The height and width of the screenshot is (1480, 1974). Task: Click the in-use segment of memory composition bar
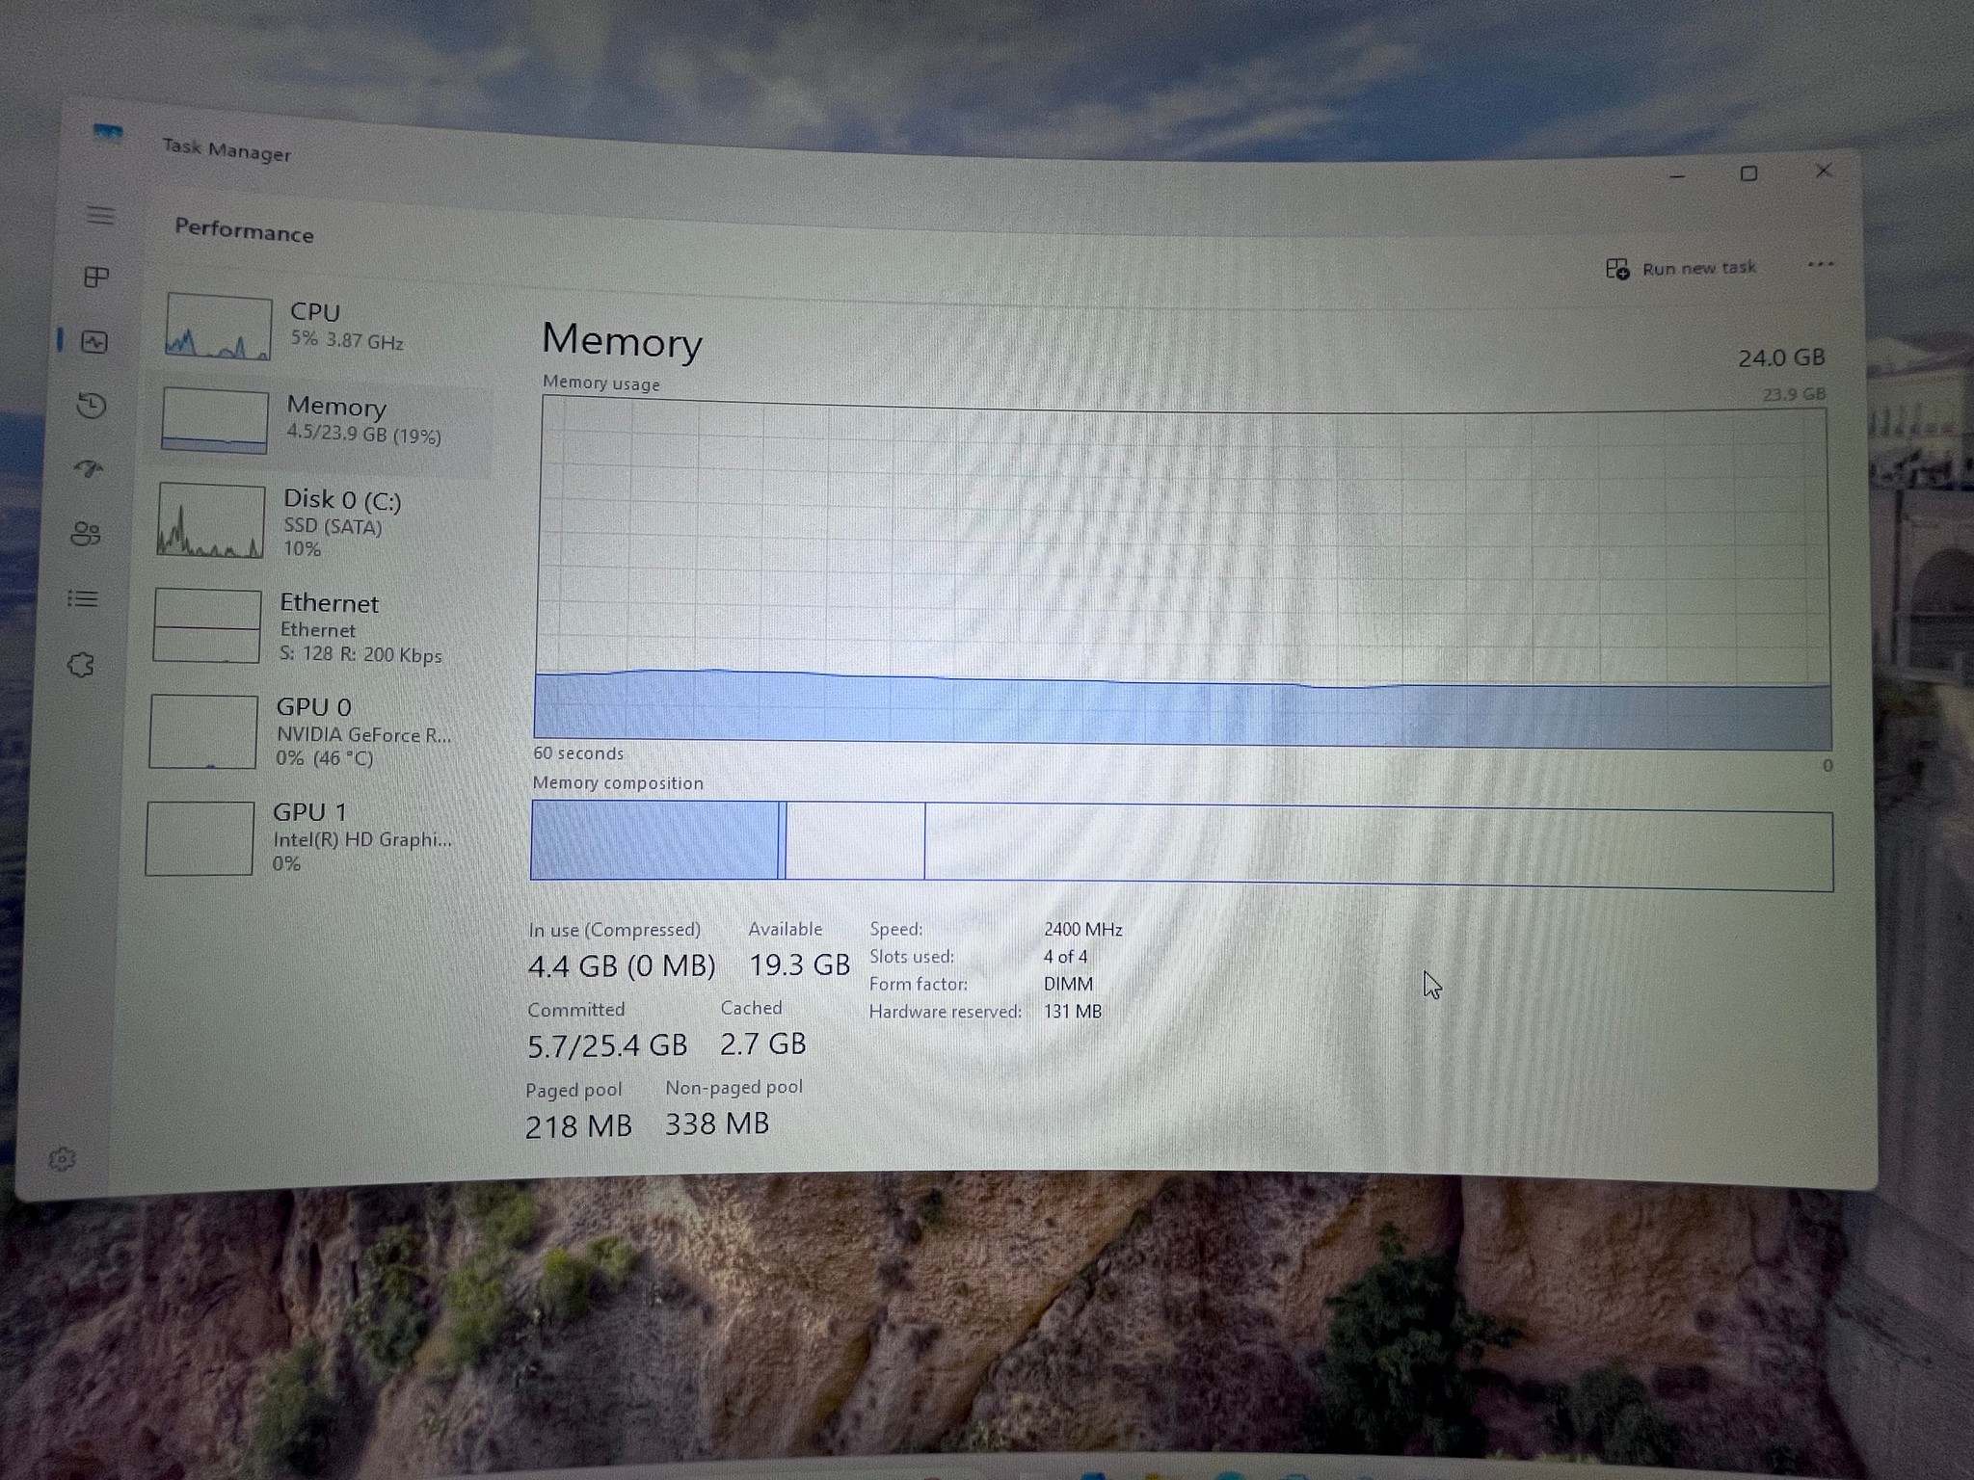click(x=654, y=840)
